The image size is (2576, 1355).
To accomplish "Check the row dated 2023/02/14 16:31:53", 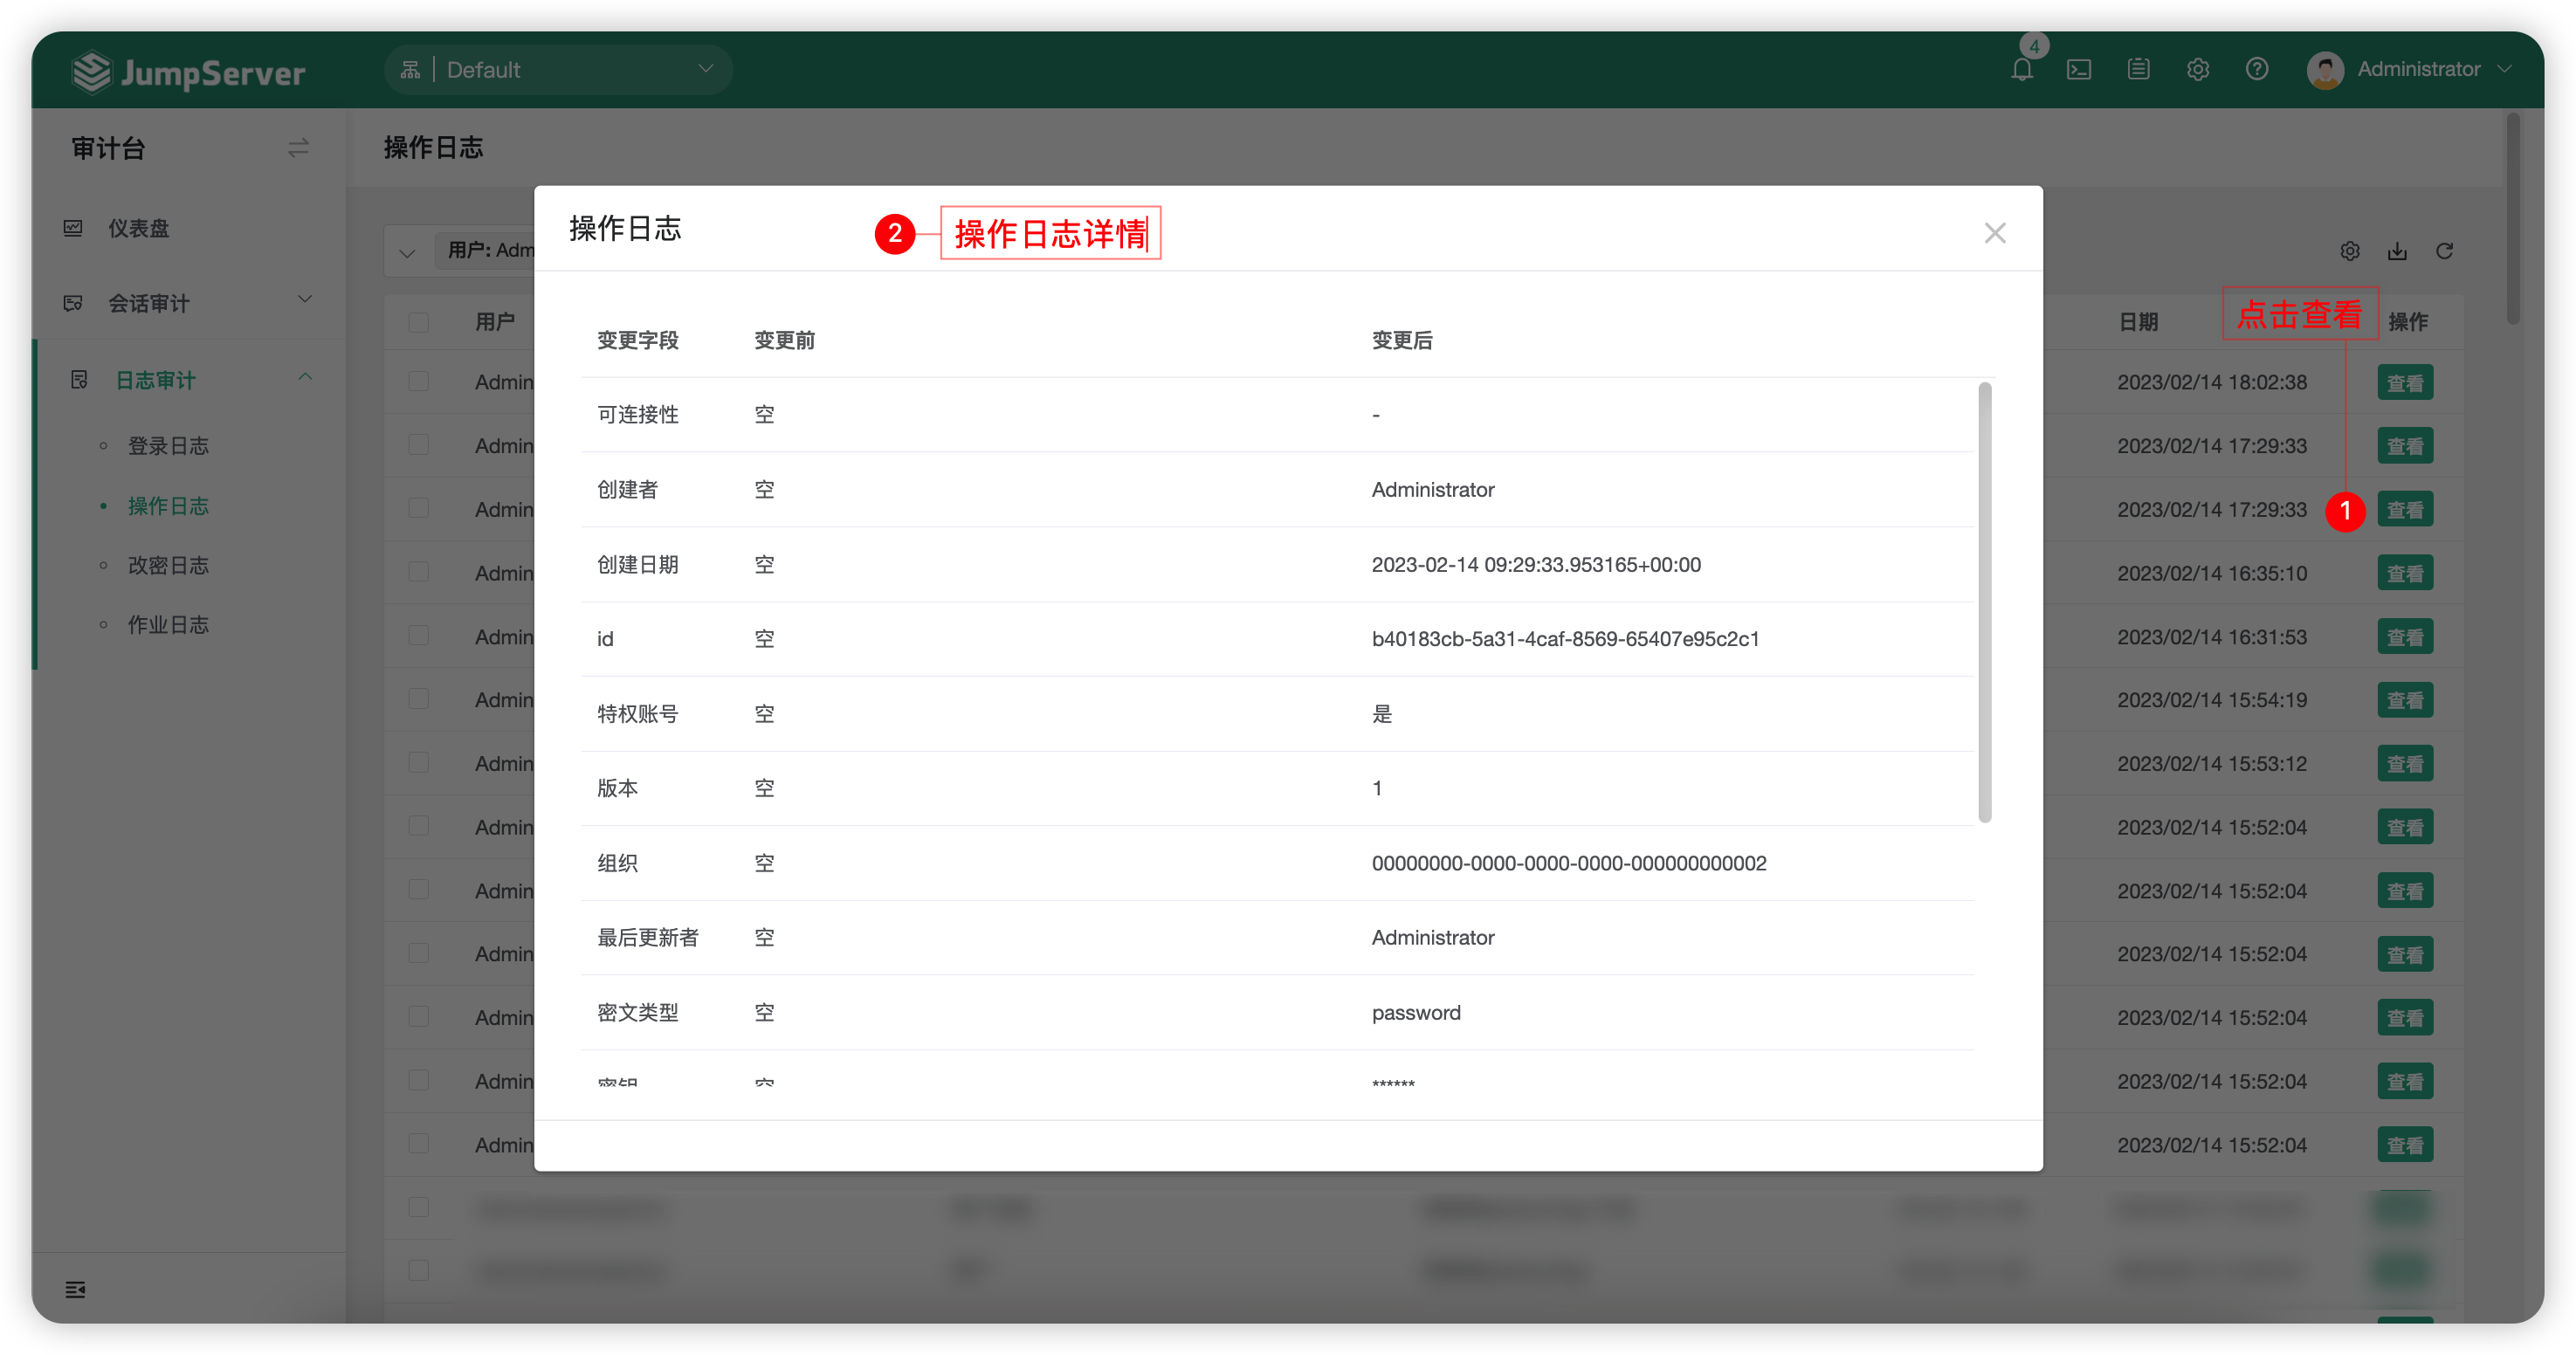I will click(x=418, y=636).
